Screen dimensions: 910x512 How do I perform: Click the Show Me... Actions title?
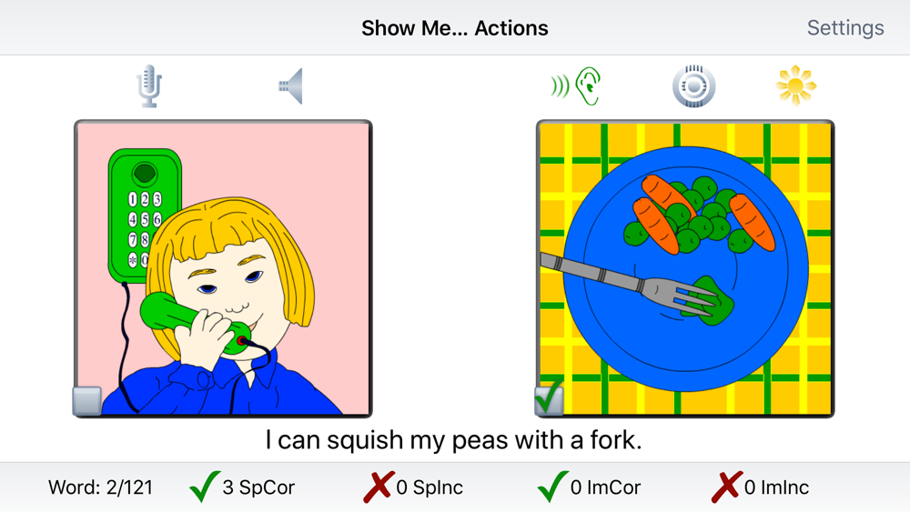(454, 28)
